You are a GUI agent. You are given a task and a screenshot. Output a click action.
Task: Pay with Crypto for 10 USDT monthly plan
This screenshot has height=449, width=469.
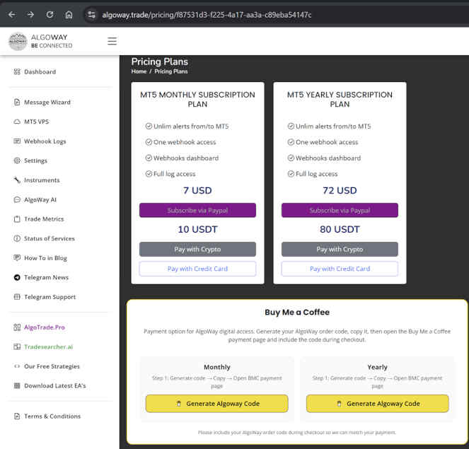[x=197, y=250]
